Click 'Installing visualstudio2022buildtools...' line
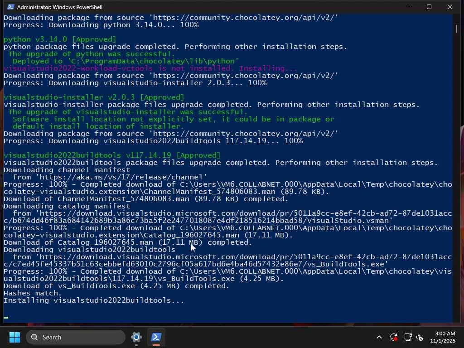This screenshot has height=348, width=464. tap(94, 300)
